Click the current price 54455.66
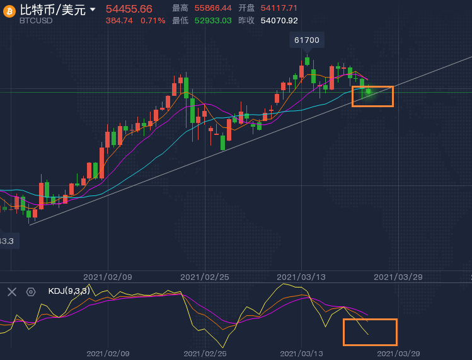Image resolution: width=472 pixels, height=360 pixels. click(x=129, y=9)
